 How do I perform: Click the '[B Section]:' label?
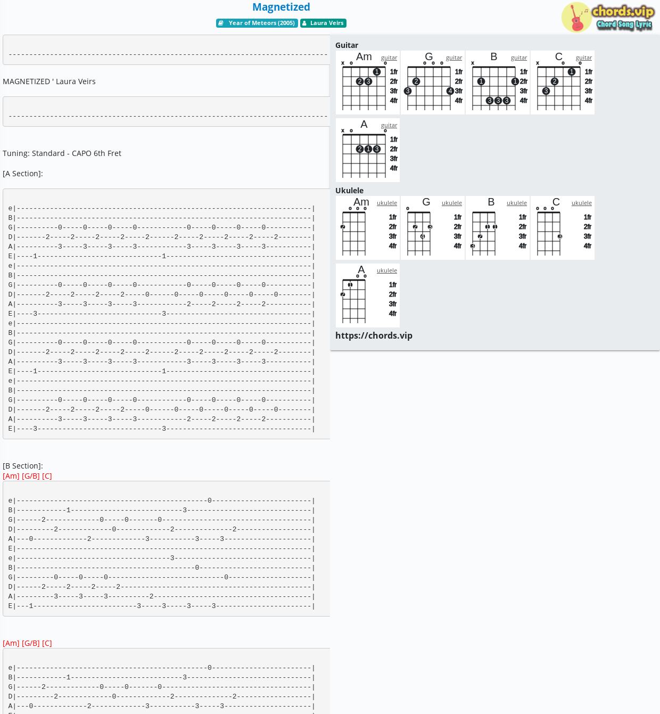[23, 466]
